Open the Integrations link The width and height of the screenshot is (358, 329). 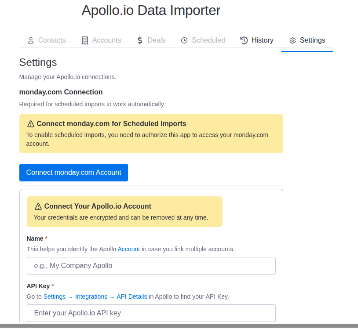[x=91, y=296]
